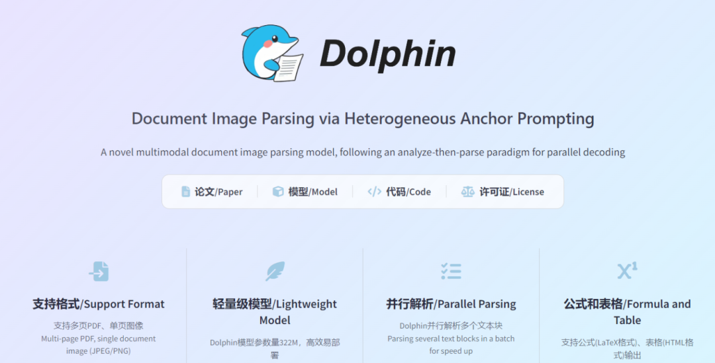This screenshot has width=715, height=363.
Task: Click the file import icon above Support Format
Action: [99, 271]
